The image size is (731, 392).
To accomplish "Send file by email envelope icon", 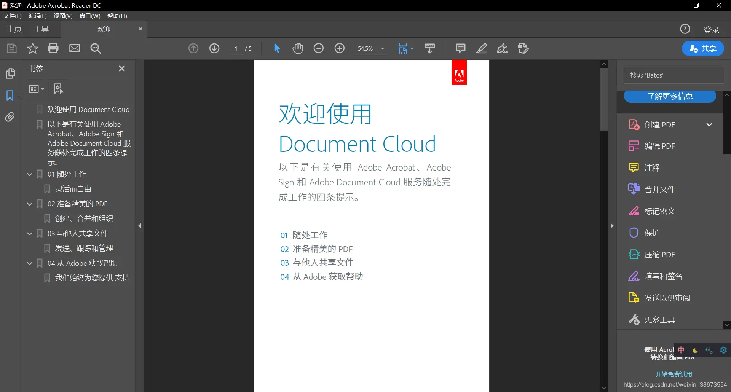I will coord(75,48).
